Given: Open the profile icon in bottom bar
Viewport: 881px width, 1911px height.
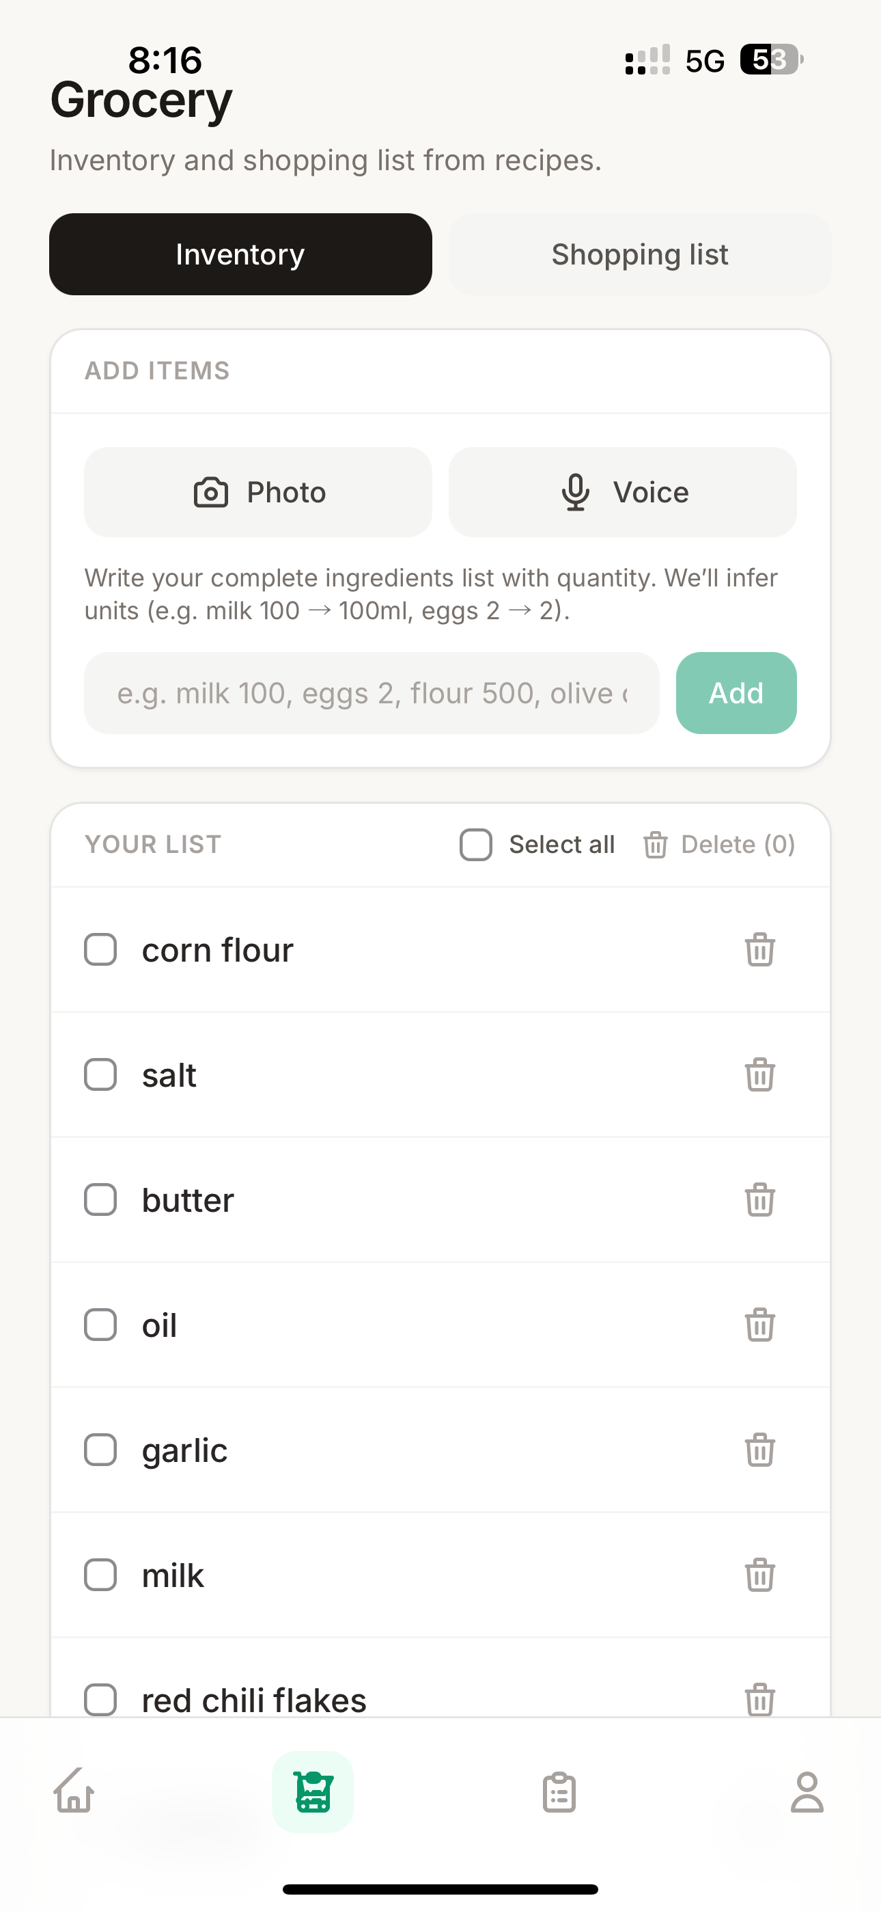Looking at the screenshot, I should coord(806,1791).
